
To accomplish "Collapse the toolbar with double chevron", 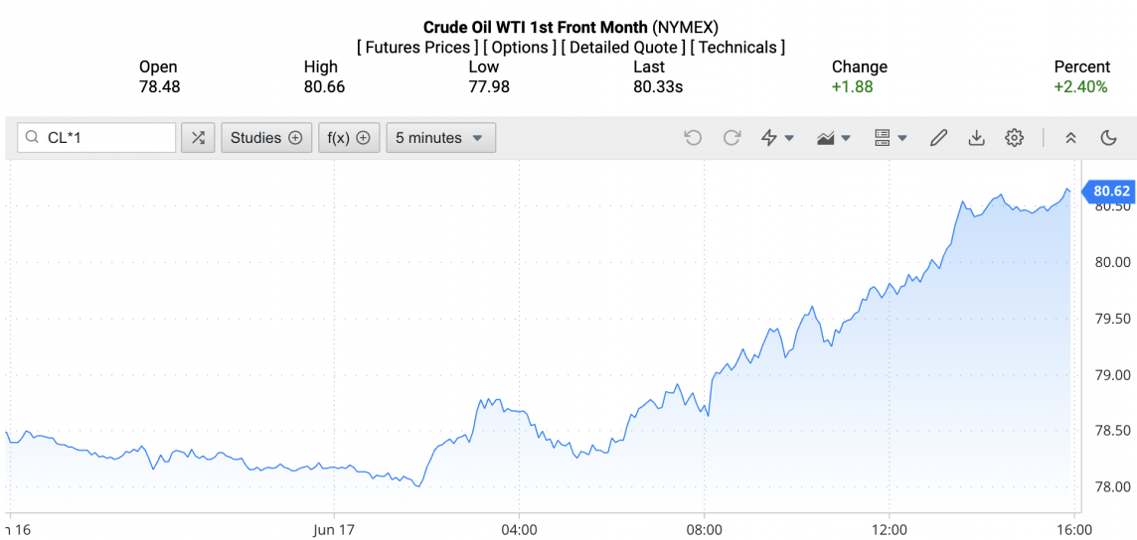I will coord(1070,138).
